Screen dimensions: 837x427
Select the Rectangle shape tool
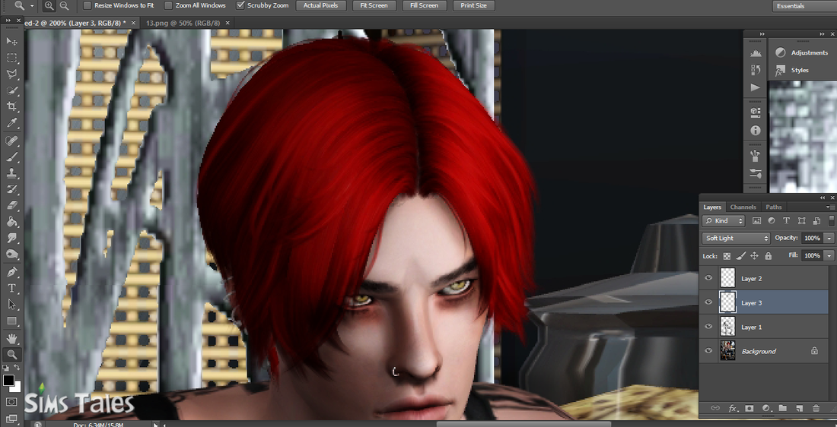tap(11, 321)
